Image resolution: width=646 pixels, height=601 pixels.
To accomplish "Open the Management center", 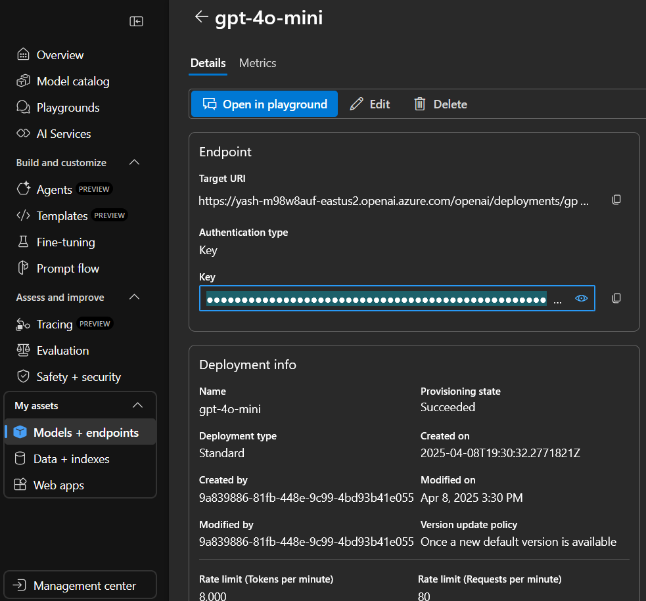I will [x=80, y=585].
